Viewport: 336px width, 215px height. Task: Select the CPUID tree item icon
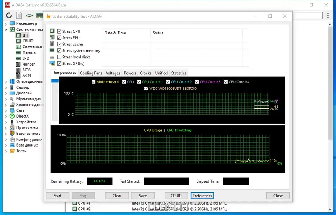click(x=18, y=41)
